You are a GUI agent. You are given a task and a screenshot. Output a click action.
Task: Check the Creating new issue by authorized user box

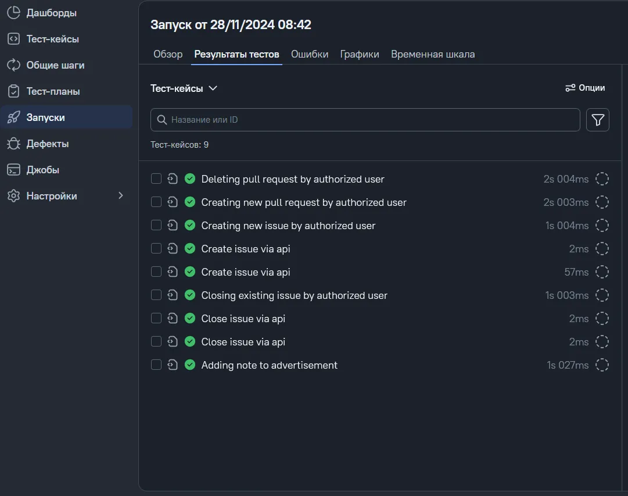(156, 225)
